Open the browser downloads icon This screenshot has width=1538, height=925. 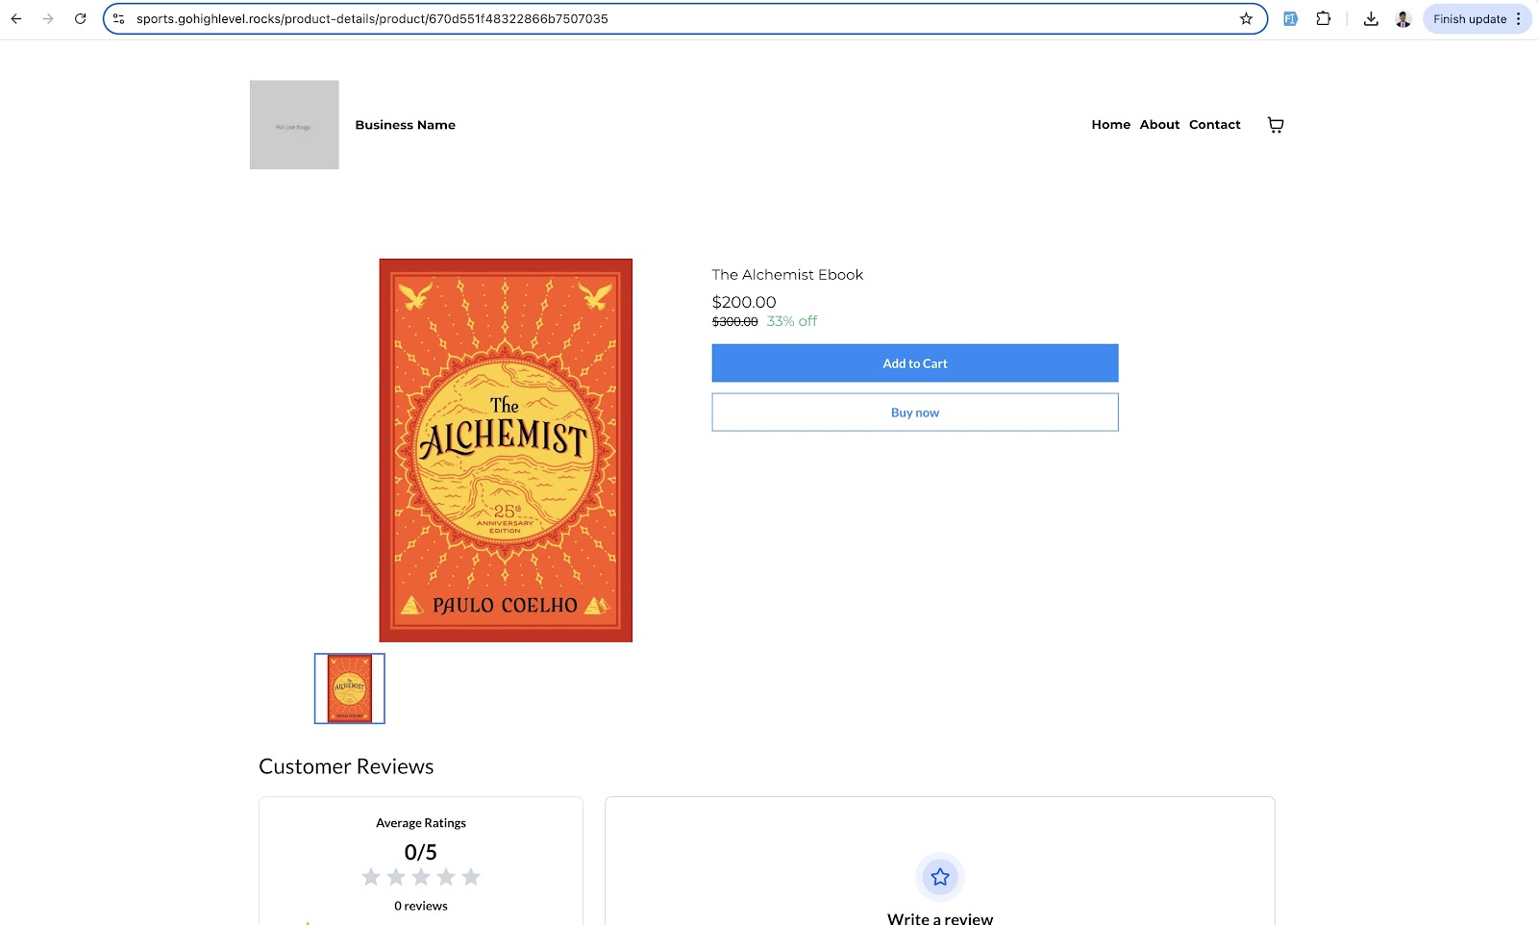tap(1372, 18)
